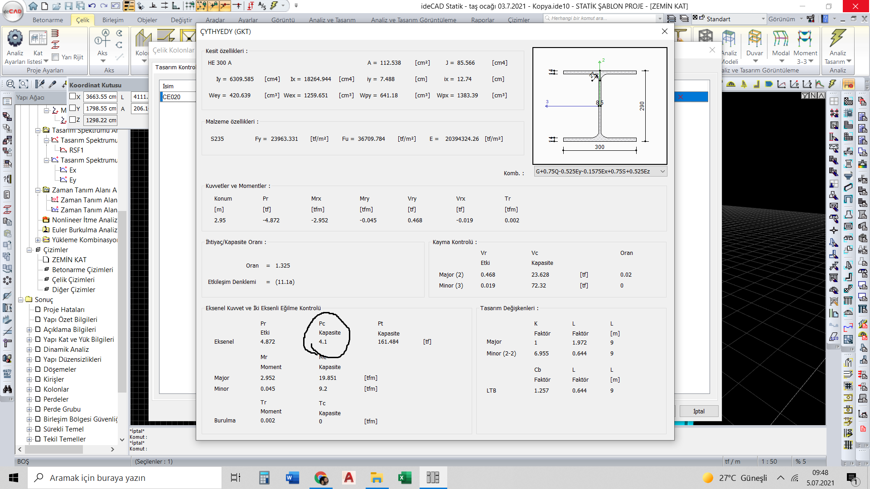870x489 pixels.
Task: Click the Analiz ve Tasarım menu
Action: [332, 20]
